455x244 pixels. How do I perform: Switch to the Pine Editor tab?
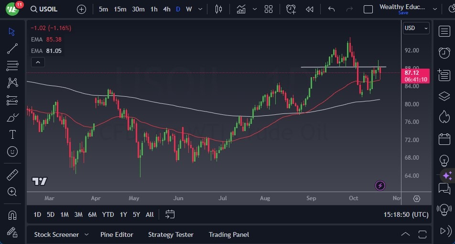[x=117, y=234]
